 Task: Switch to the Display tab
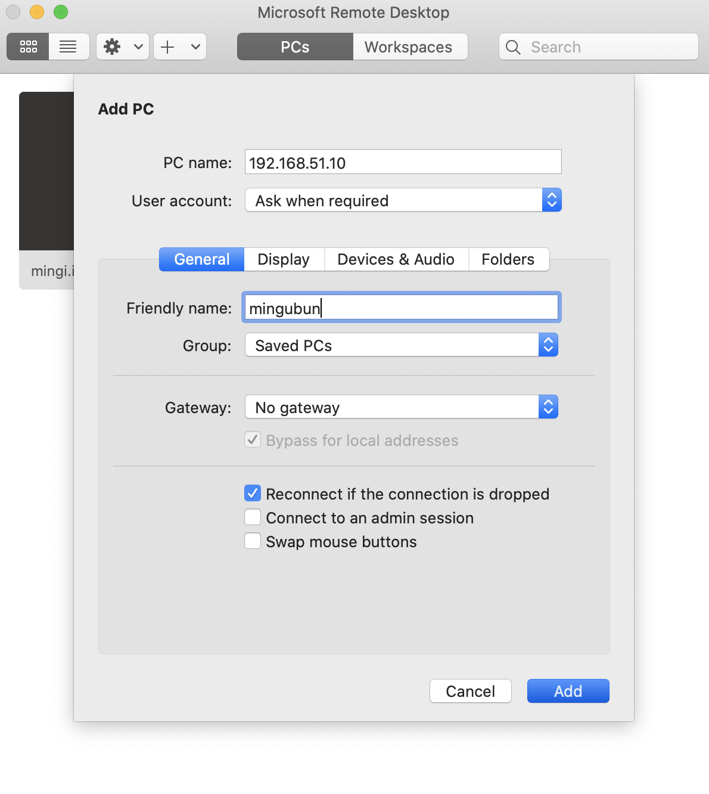tap(284, 259)
